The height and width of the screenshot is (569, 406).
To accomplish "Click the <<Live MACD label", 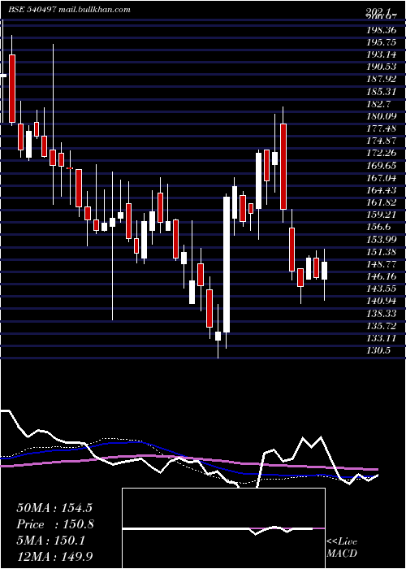I will point(342,548).
